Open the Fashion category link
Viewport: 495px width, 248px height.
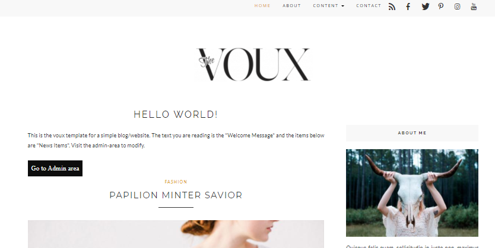176,182
